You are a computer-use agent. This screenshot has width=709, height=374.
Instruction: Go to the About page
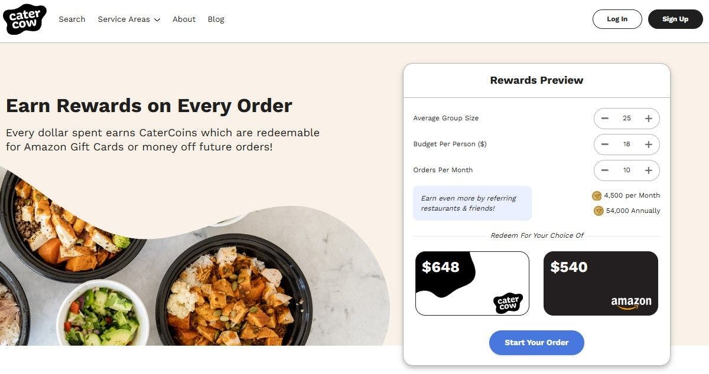click(184, 19)
